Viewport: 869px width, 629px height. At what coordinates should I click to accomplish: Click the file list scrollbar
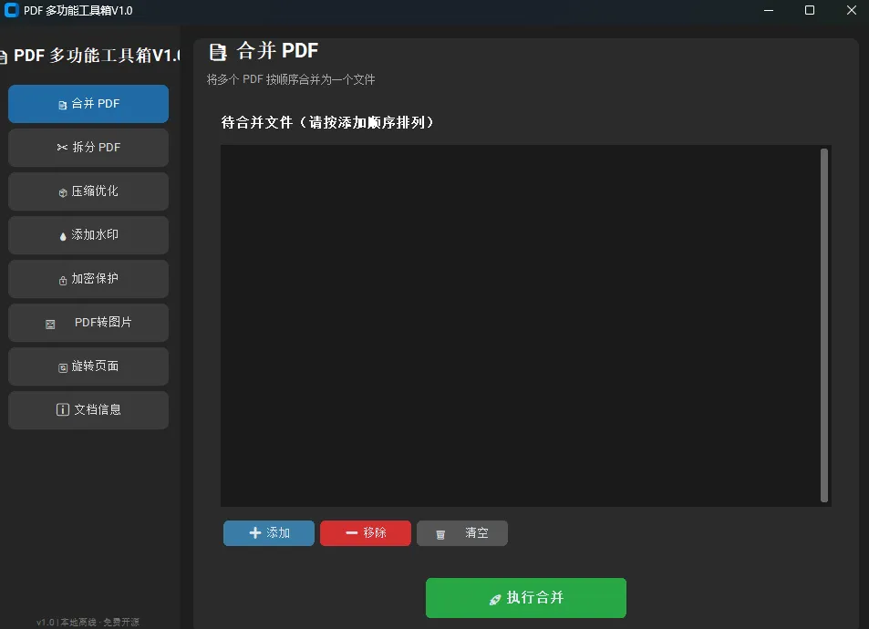click(824, 325)
